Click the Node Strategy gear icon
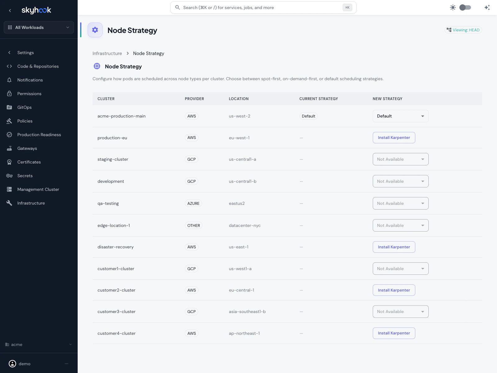Viewport: 497px width, 373px height. click(95, 30)
